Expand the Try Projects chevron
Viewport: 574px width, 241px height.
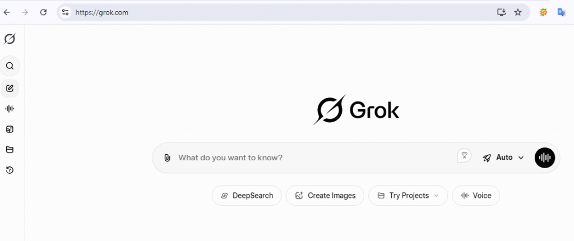click(437, 196)
